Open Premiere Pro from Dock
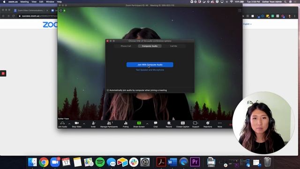Viewport: 300px width, 169px height. click(x=195, y=162)
